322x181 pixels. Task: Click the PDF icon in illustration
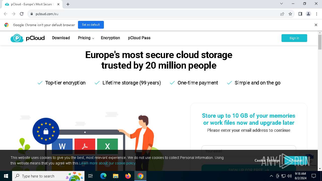pyautogui.click(x=85, y=146)
